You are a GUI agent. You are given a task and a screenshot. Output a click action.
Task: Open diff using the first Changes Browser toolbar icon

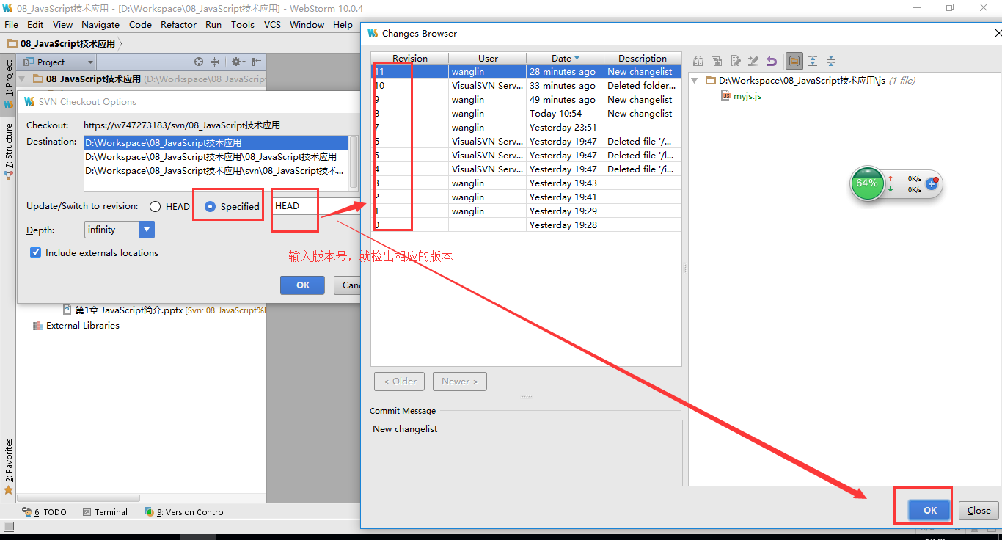click(698, 61)
